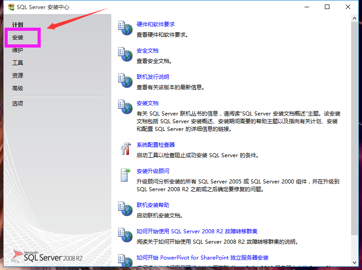Open the 联机安装帮助 link

point(153,205)
